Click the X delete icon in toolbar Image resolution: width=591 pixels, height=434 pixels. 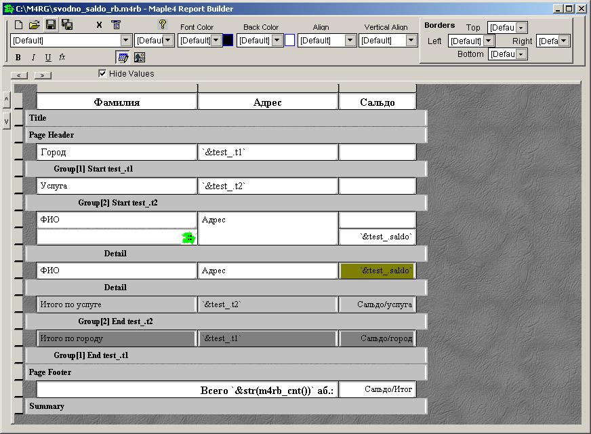click(99, 25)
